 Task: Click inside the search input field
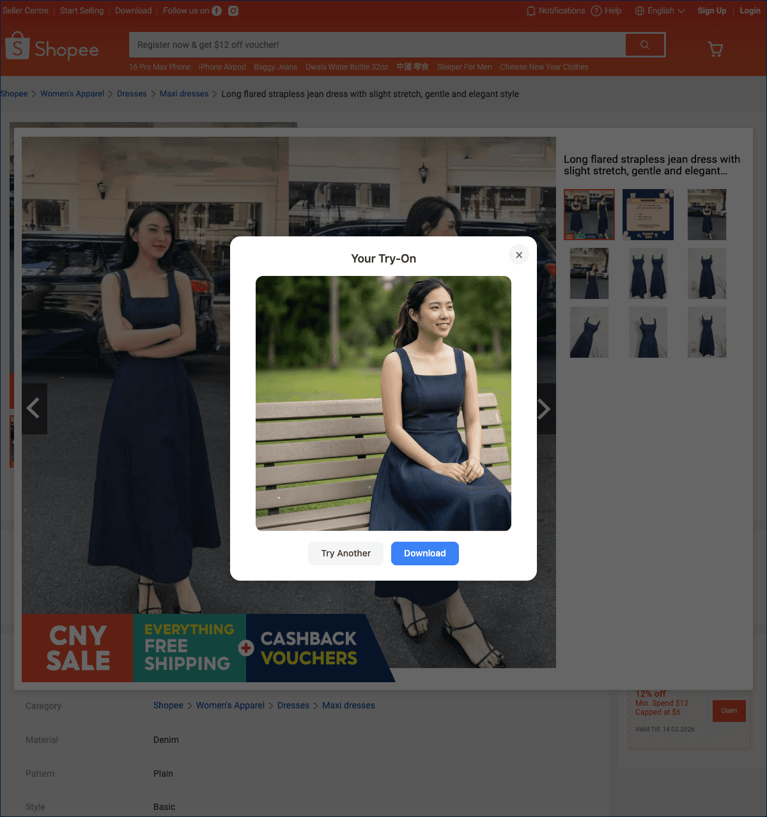tap(377, 45)
